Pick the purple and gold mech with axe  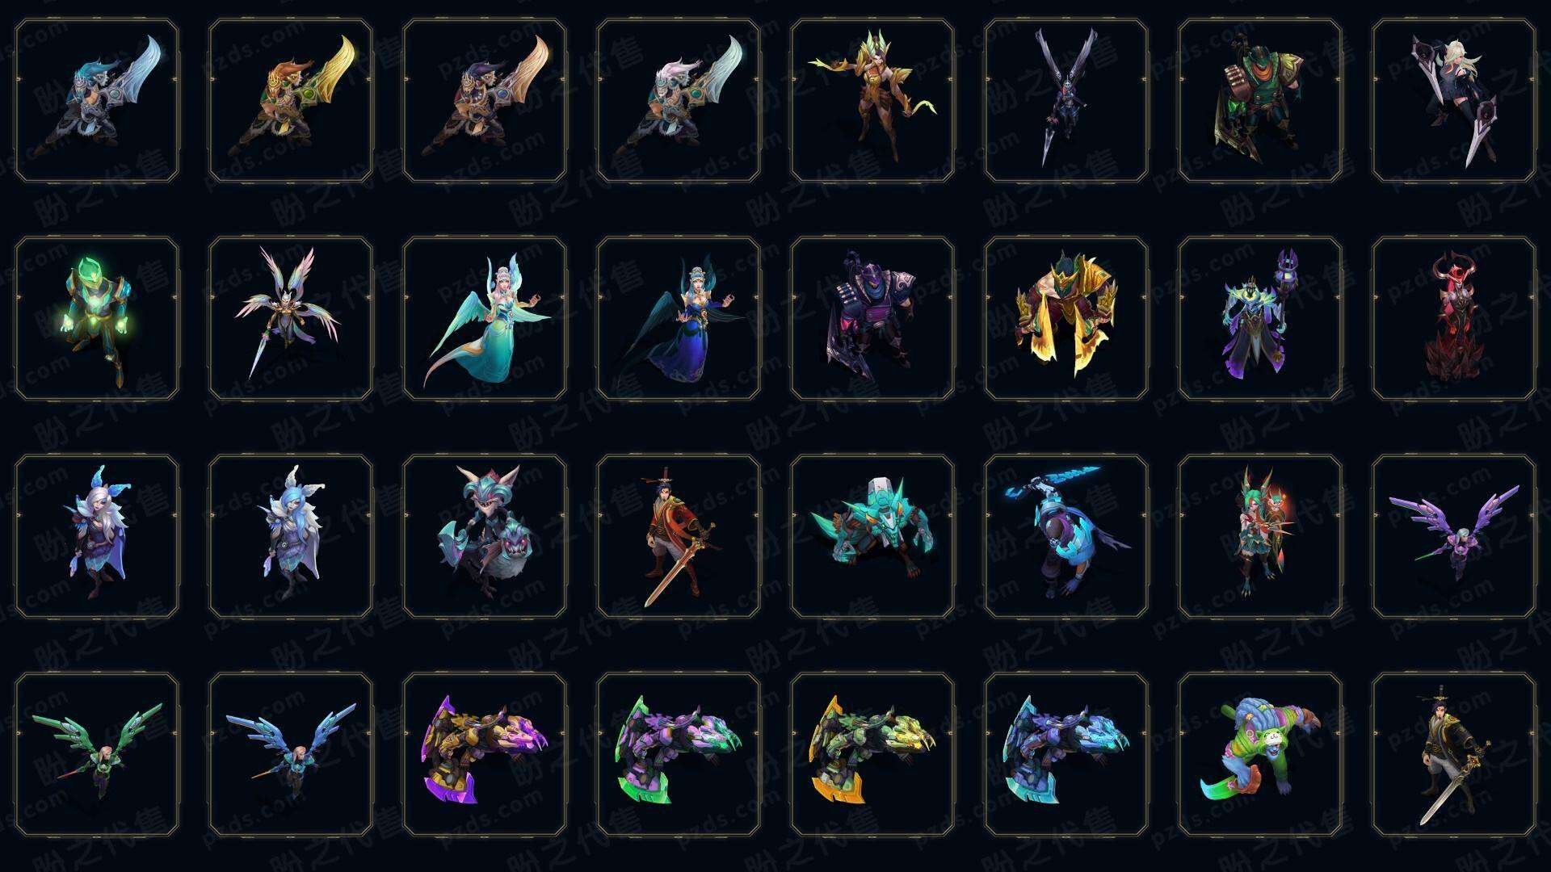tap(485, 755)
